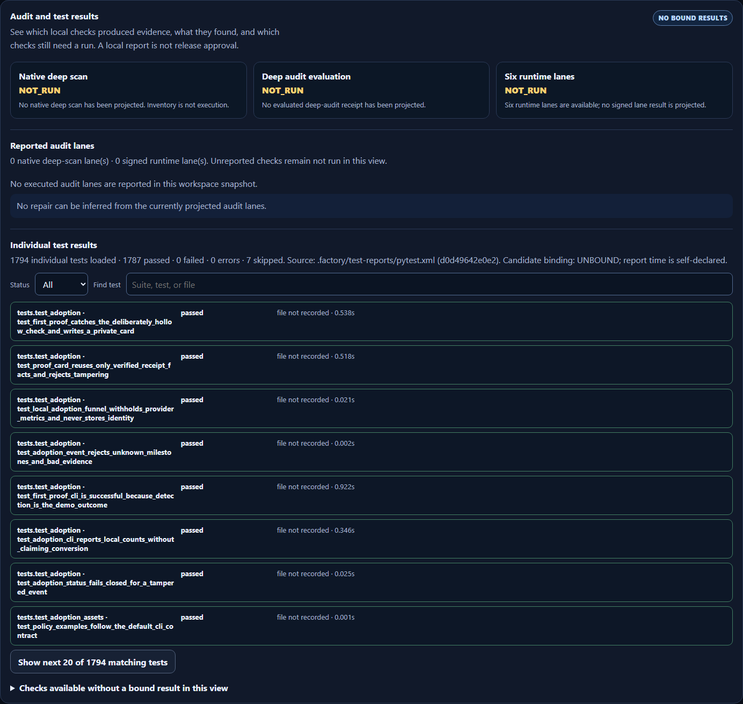Select the Six runtime lanes card title

tap(540, 76)
